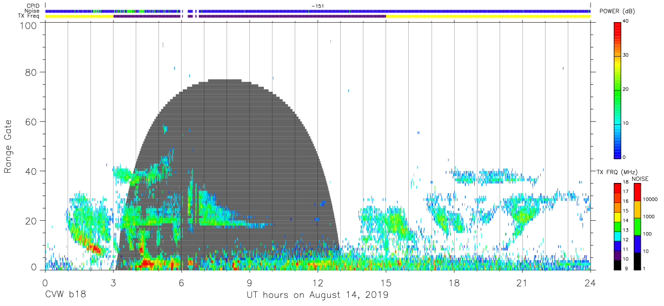Click the 'Noise' row label
The image size is (664, 306).
tap(32, 11)
